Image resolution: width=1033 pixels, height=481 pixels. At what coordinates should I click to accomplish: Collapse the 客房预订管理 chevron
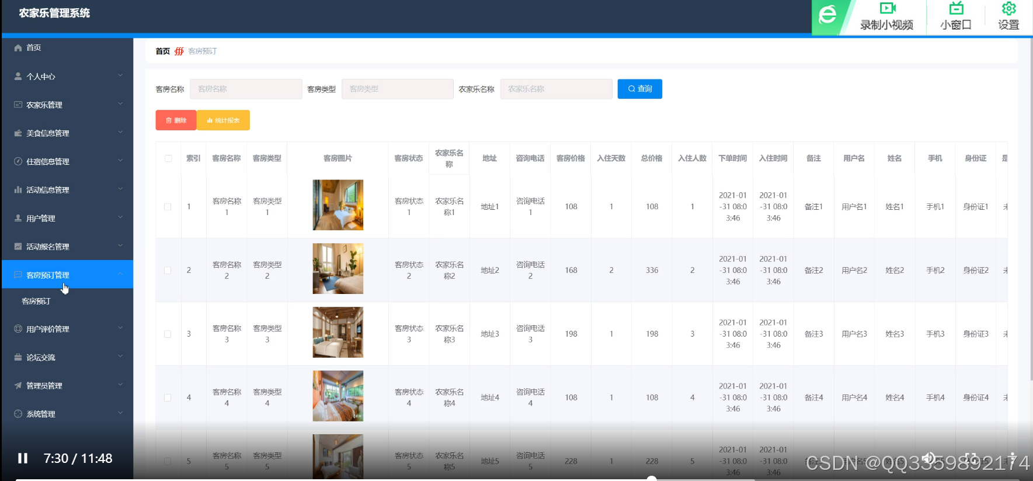tap(120, 274)
